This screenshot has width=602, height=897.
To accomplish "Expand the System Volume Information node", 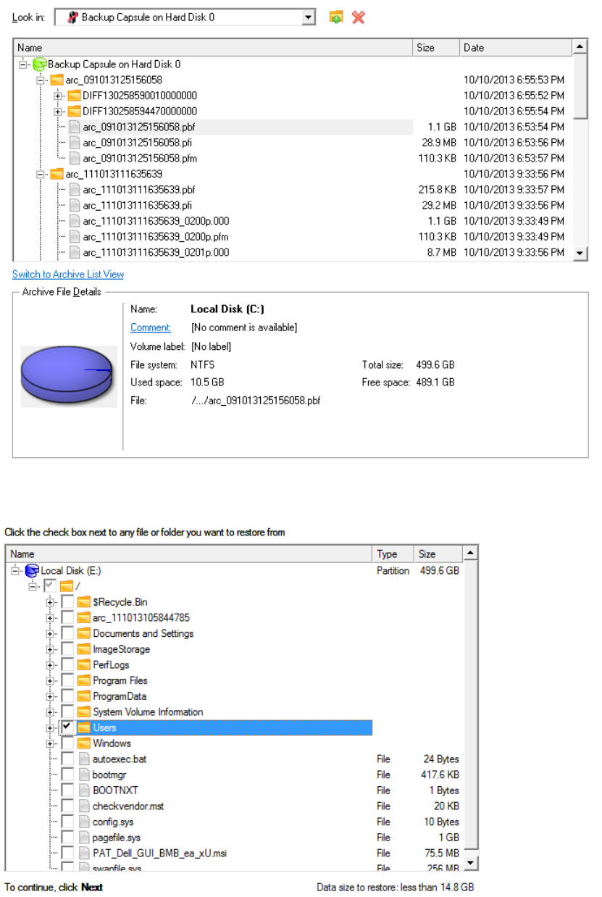I will click(x=51, y=712).
